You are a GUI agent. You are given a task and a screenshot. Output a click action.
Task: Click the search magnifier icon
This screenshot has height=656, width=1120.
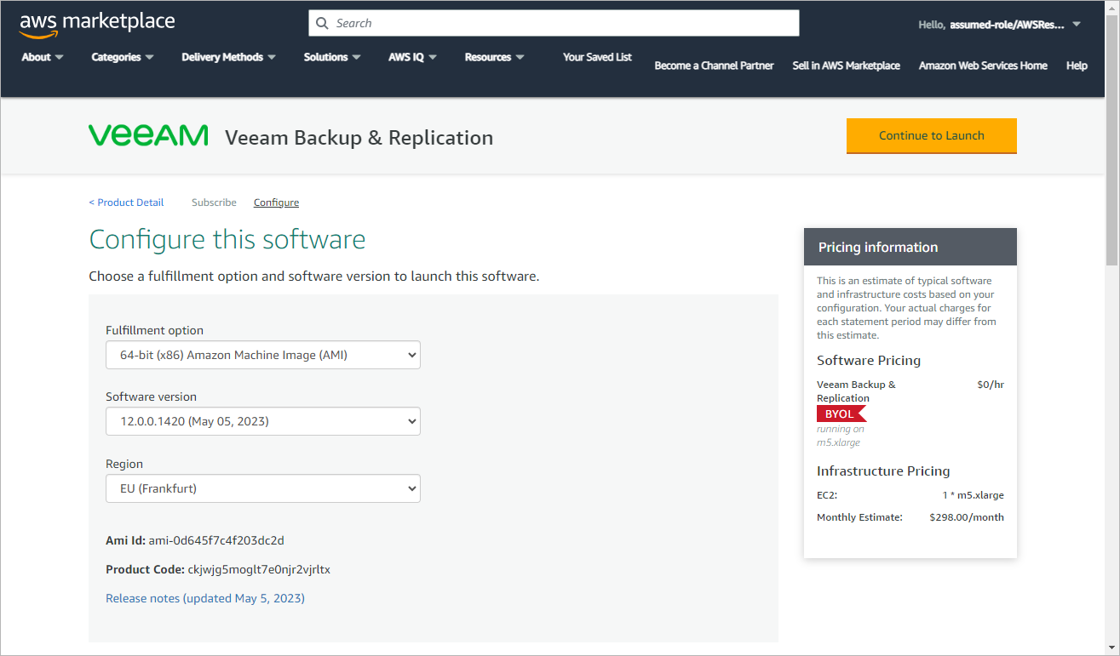(x=322, y=23)
